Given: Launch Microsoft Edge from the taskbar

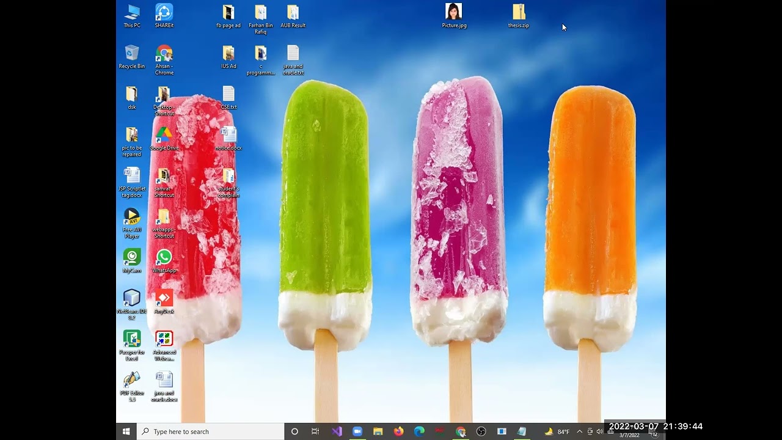Looking at the screenshot, I should 419,431.
